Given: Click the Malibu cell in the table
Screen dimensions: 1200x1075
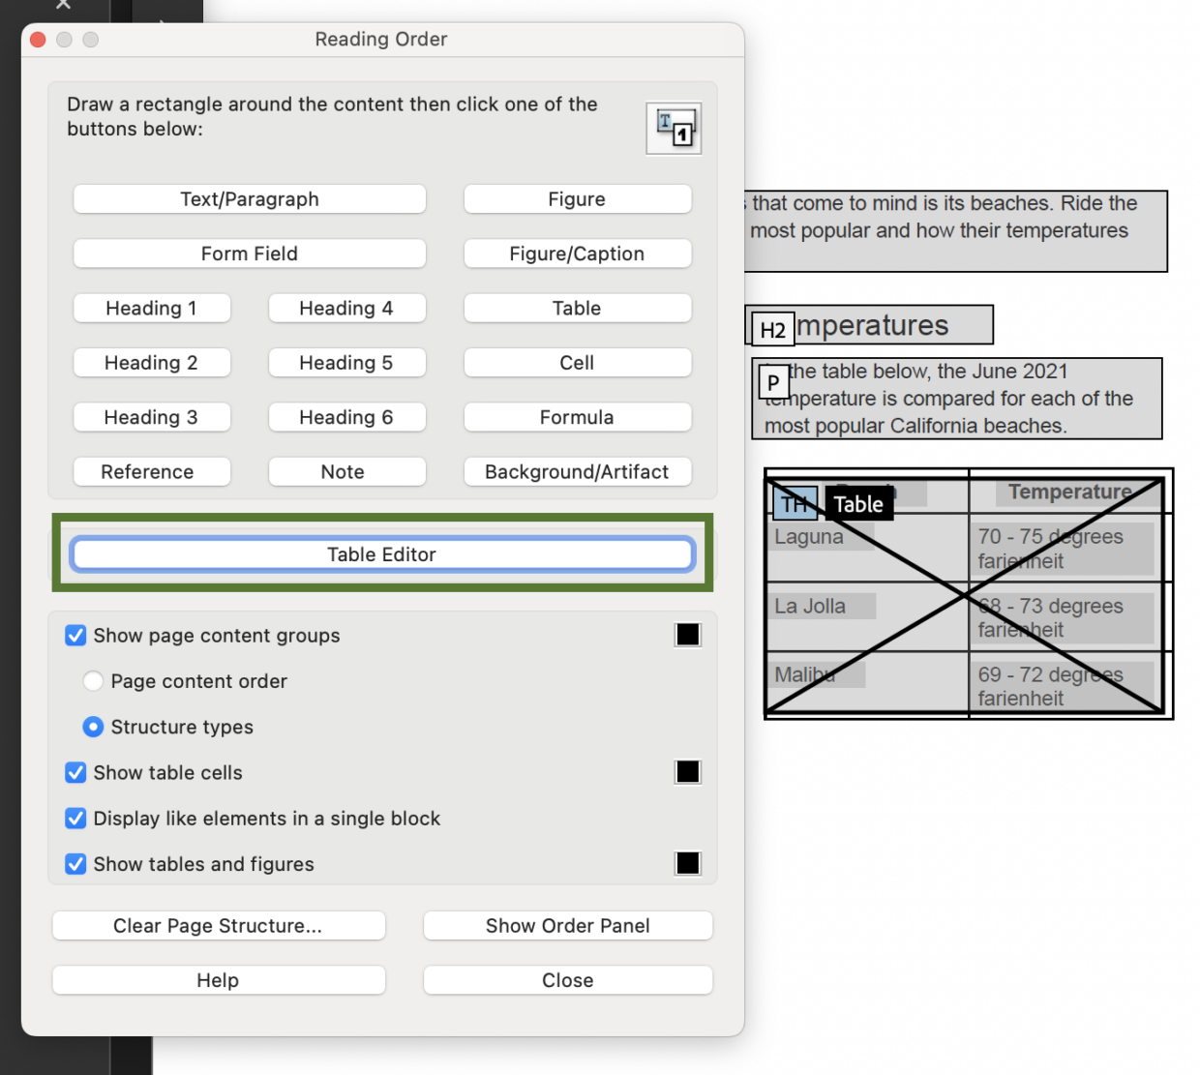Looking at the screenshot, I should tap(816, 674).
